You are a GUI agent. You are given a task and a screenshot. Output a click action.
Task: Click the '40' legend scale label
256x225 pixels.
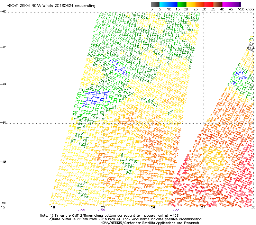point(222,9)
